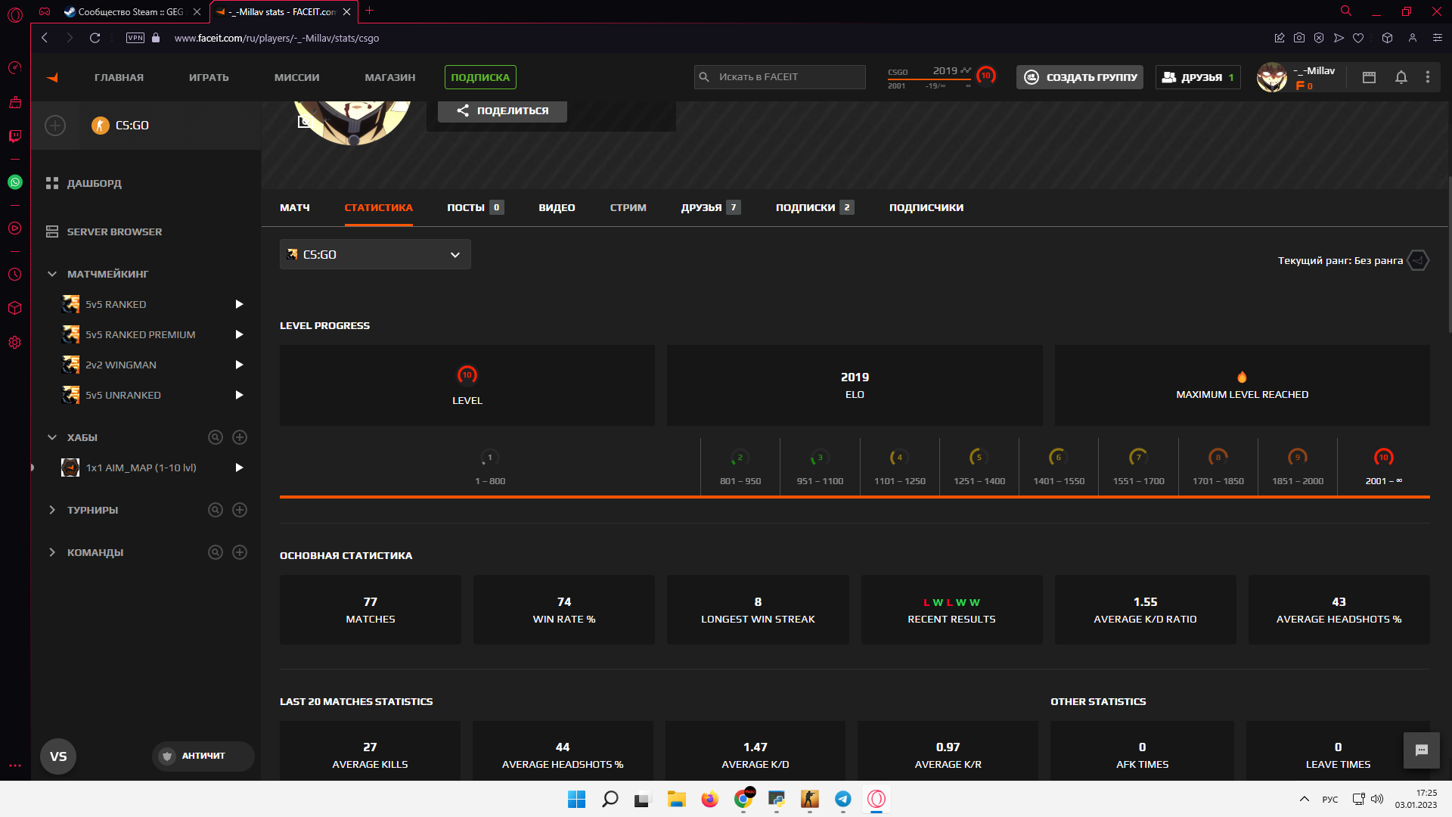Select the СТАТИСТИКА tab

379,207
